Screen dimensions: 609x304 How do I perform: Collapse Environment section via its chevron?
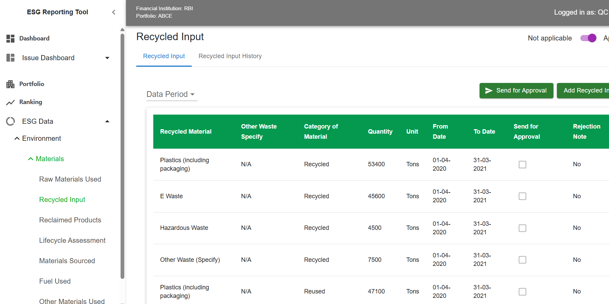(x=17, y=138)
